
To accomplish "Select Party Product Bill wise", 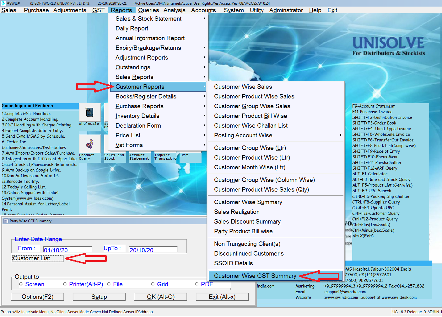I will tap(276, 231).
